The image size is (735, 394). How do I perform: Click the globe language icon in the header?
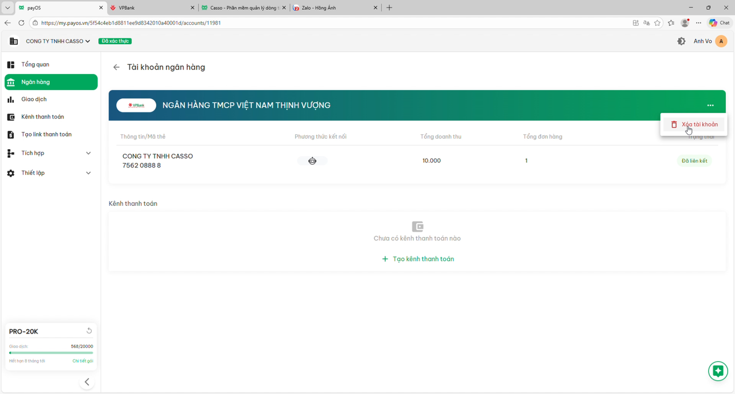[681, 41]
